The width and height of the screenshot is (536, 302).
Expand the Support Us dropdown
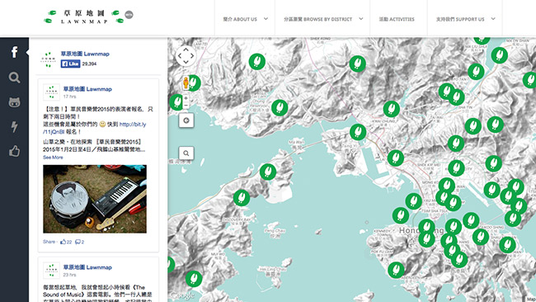click(x=465, y=19)
